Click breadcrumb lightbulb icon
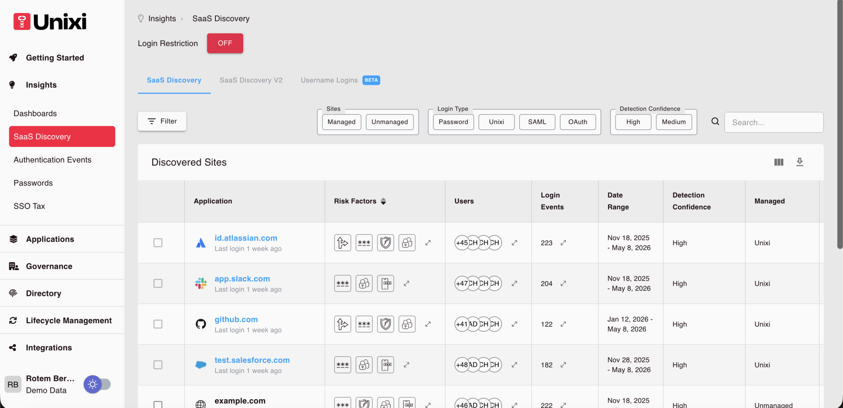The image size is (843, 408). 141,19
